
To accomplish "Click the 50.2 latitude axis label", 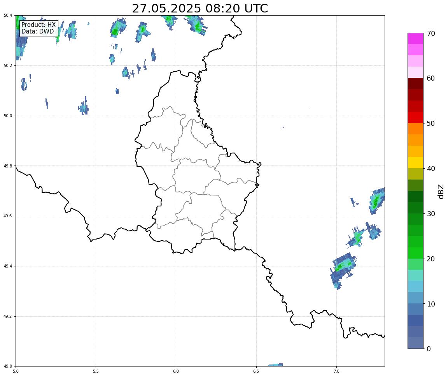I will (x=8, y=65).
